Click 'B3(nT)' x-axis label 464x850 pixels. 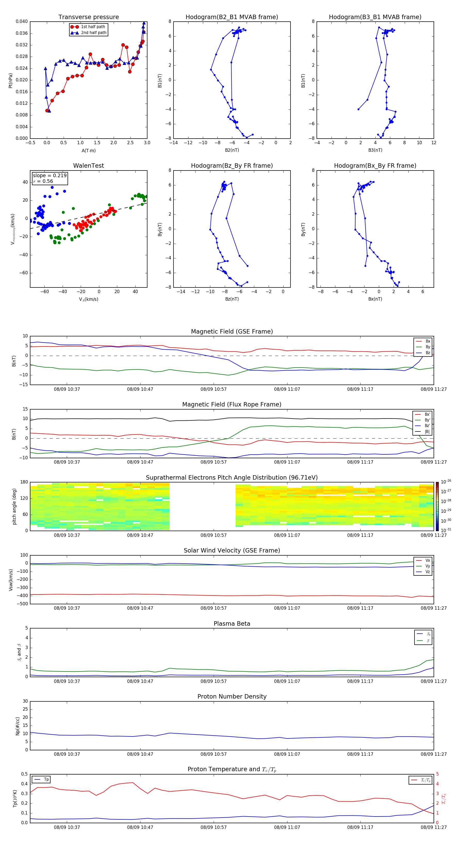375,150
